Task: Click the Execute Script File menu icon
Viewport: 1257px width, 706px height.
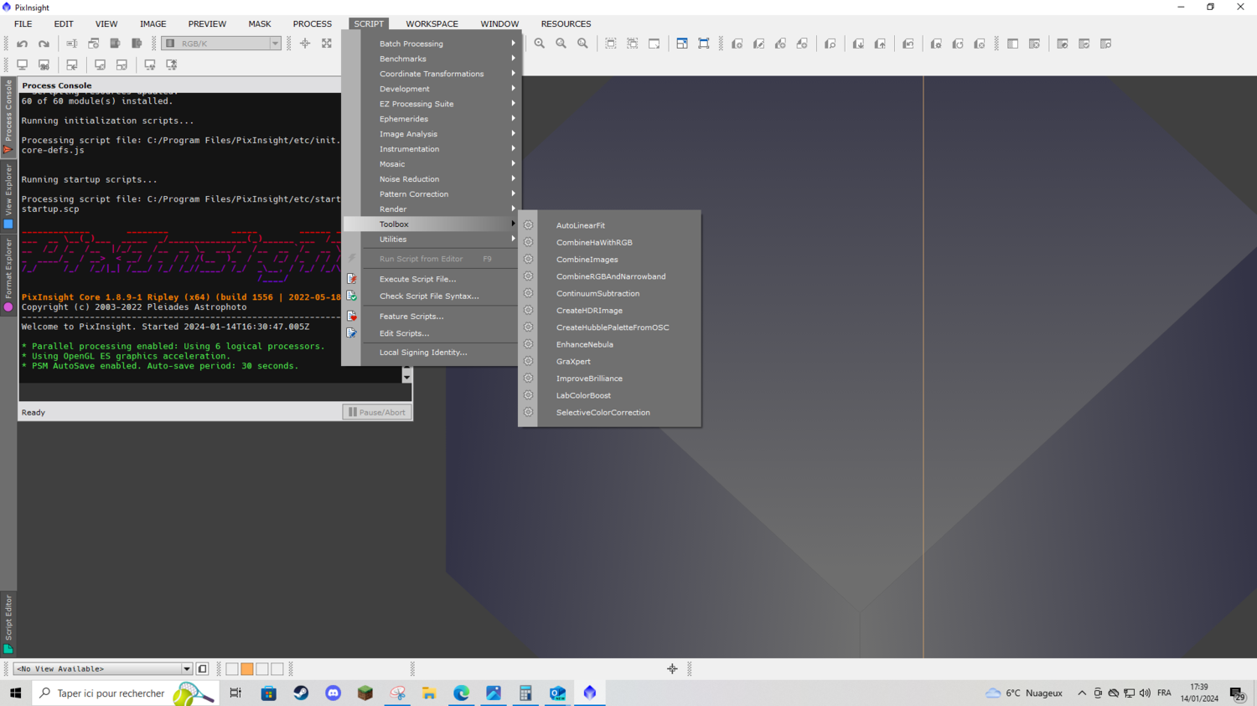Action: point(352,279)
